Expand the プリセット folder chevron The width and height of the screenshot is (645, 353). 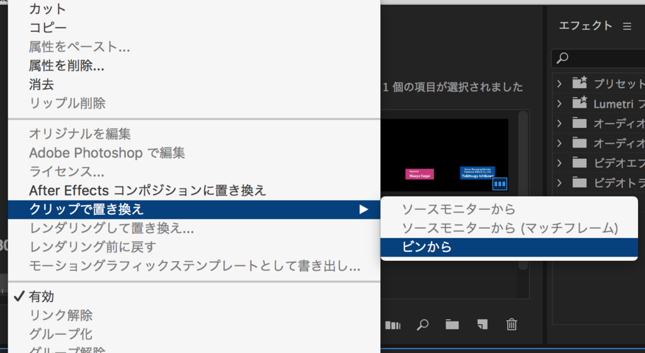(559, 83)
